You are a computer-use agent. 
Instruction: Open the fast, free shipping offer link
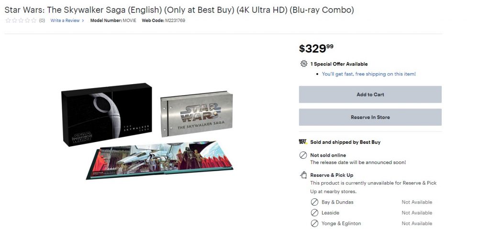(x=368, y=74)
